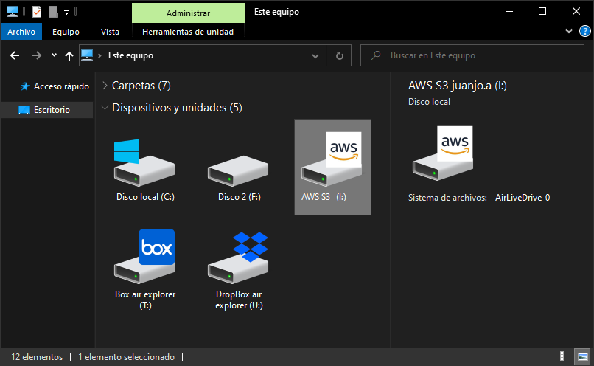Click the Forward navigation arrow
The width and height of the screenshot is (594, 366).
coord(36,56)
